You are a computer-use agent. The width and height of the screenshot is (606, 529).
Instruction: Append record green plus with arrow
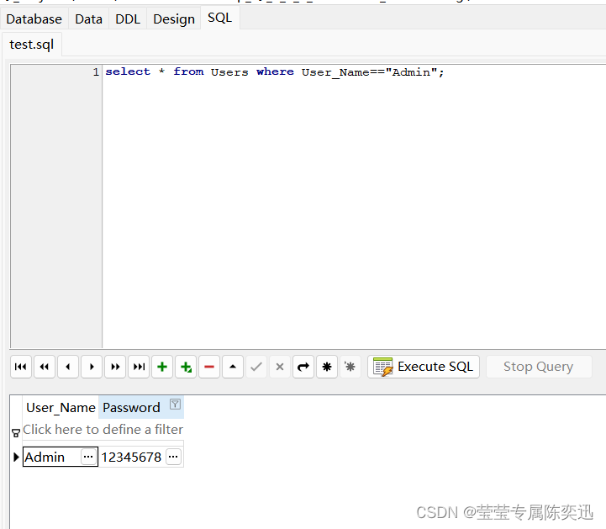click(186, 367)
